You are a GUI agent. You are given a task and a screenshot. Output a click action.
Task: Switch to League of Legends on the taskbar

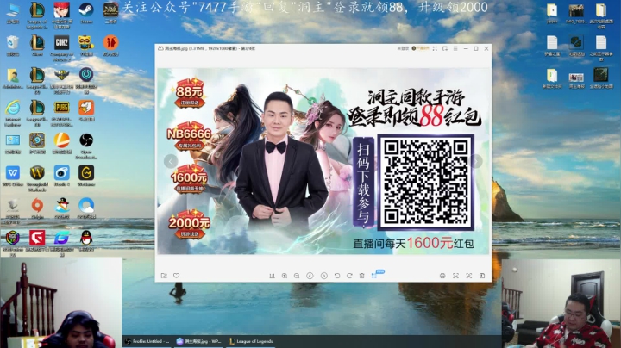coord(251,341)
